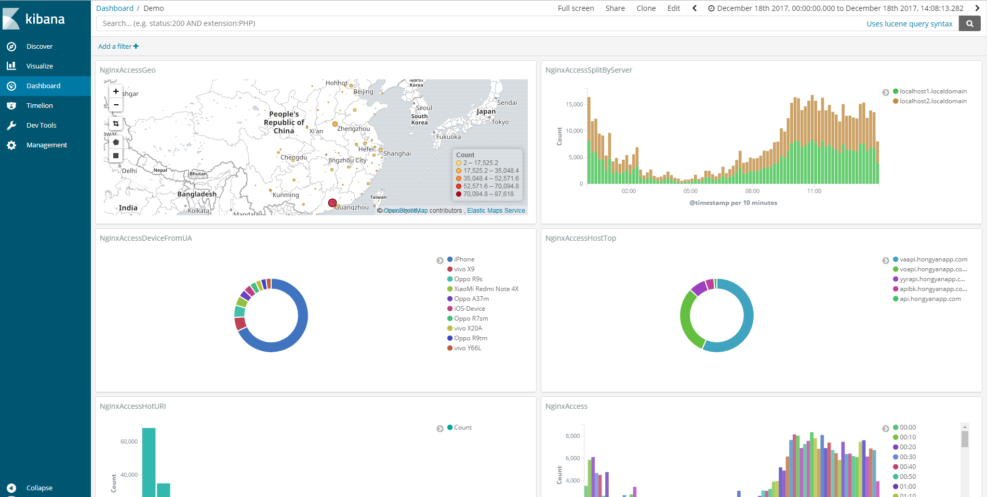
Task: Move time range forward
Action: coord(977,8)
